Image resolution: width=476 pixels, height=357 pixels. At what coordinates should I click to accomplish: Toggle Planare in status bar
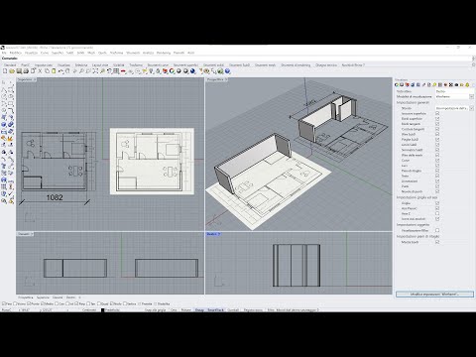pyautogui.click(x=186, y=310)
